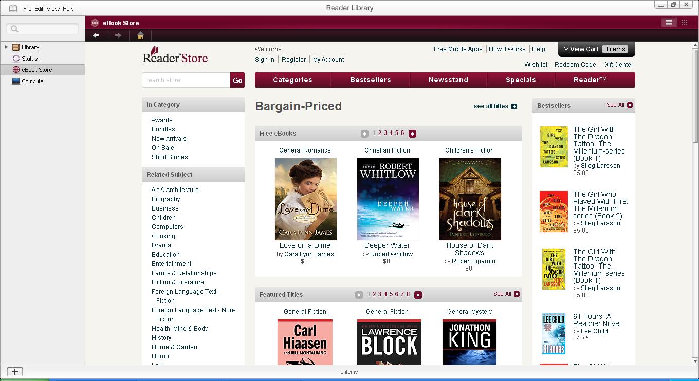Open the Lawrence Block book cover
Screen dimensions: 699x381
click(389, 342)
